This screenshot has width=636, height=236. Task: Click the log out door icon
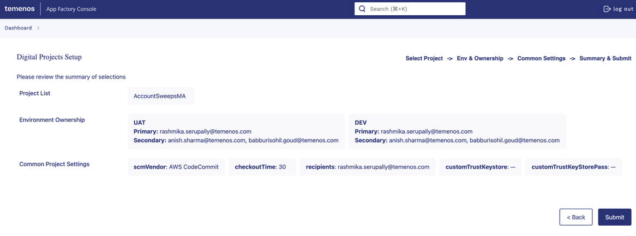[607, 9]
